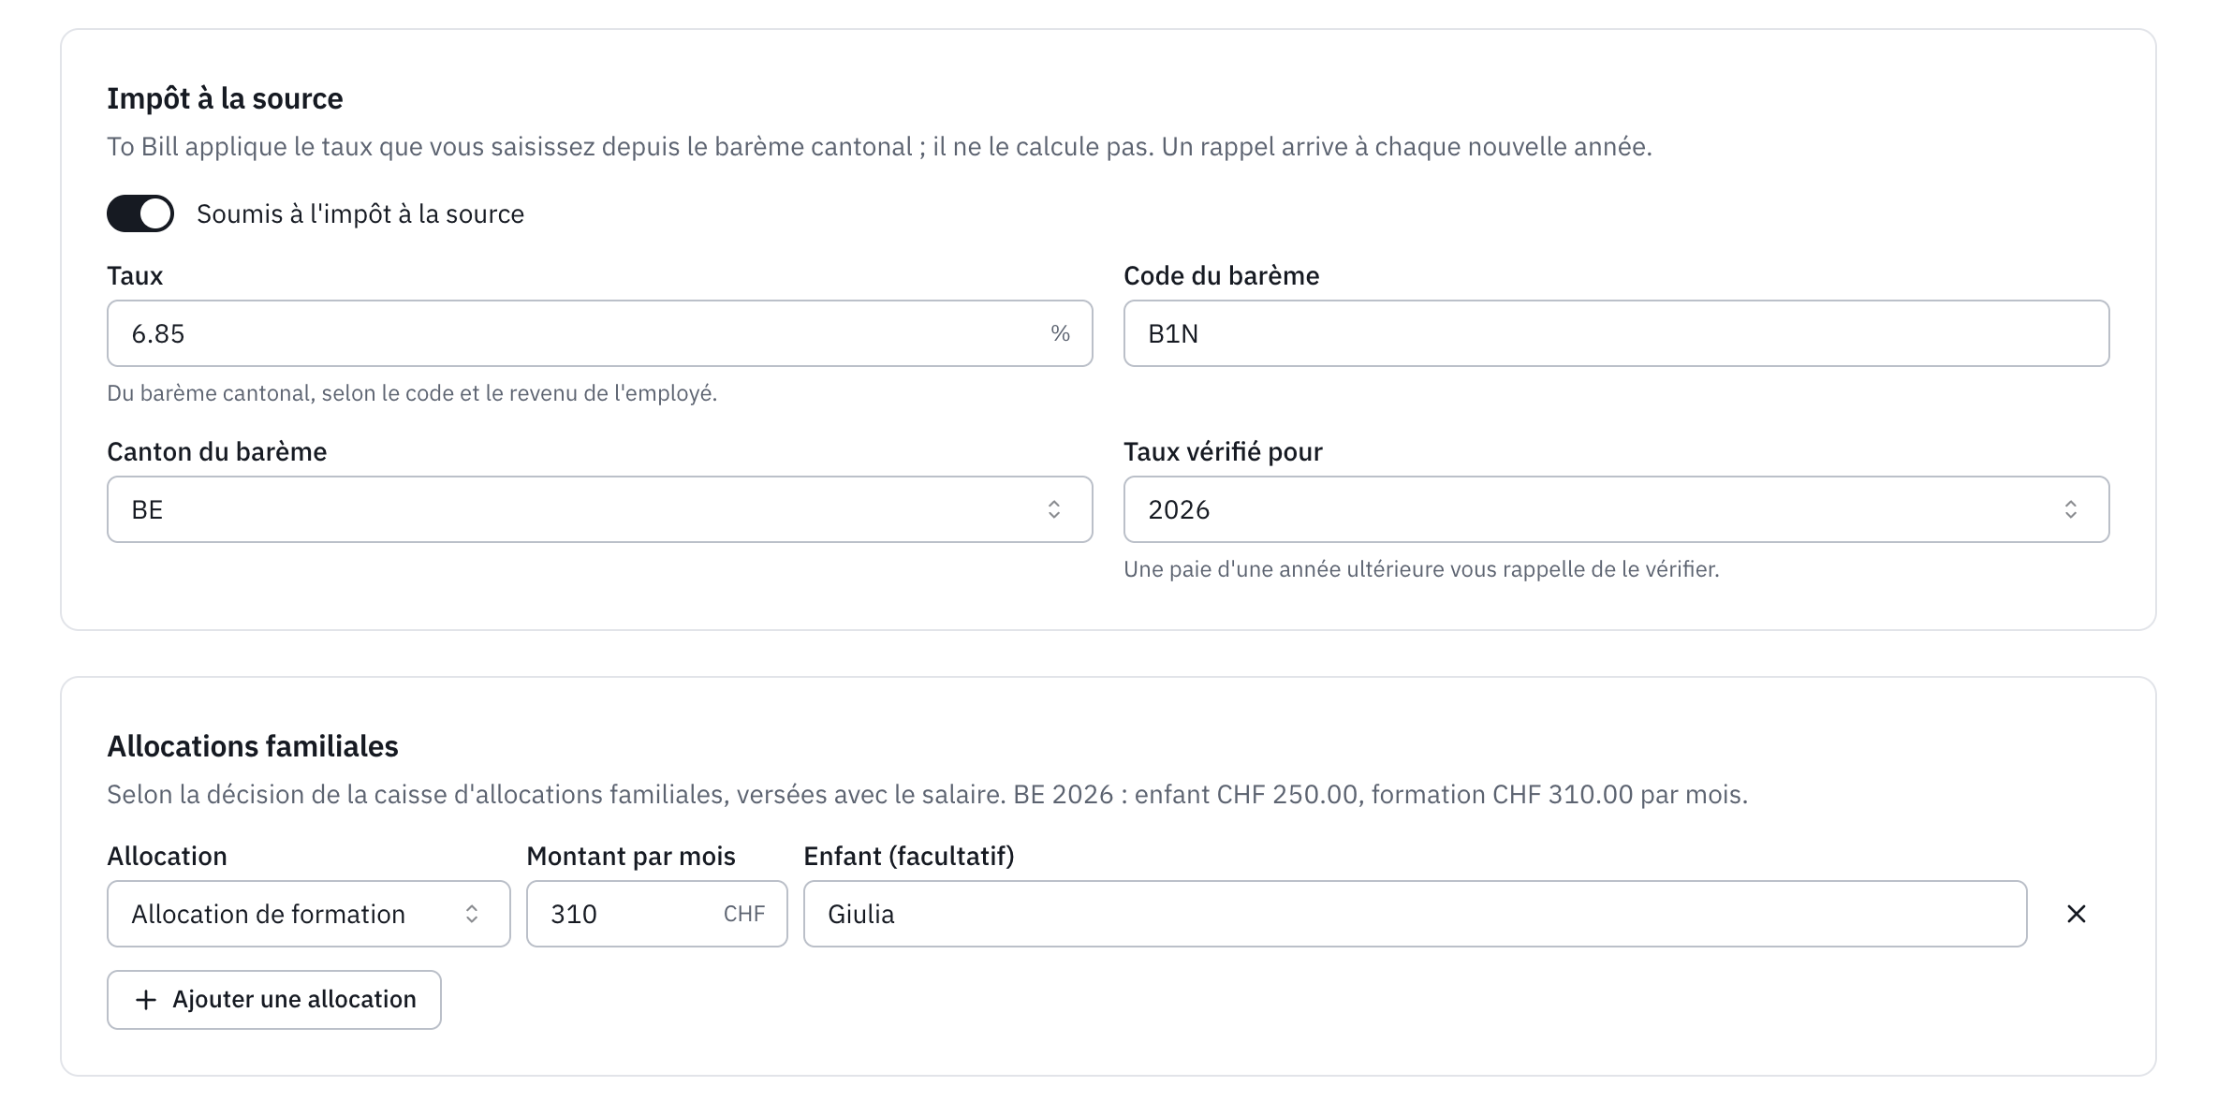Remove the Giulia allocation row
The image size is (2217, 1116).
point(2076,914)
